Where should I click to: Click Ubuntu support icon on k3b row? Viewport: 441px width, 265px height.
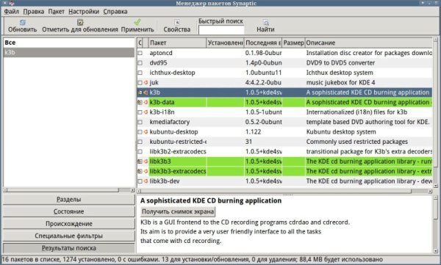tap(146, 92)
